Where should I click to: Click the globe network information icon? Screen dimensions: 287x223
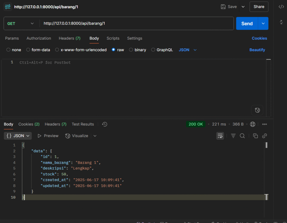click(x=253, y=124)
